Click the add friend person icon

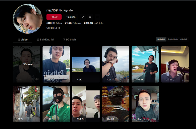coord(83,17)
